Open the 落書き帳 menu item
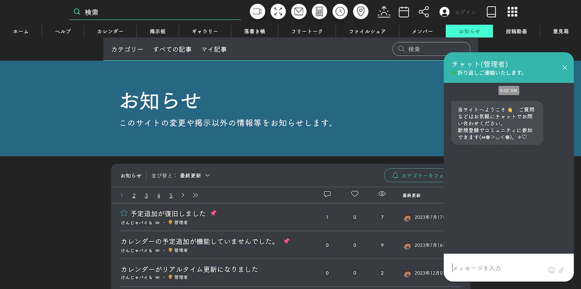The image size is (581, 289). (x=255, y=31)
